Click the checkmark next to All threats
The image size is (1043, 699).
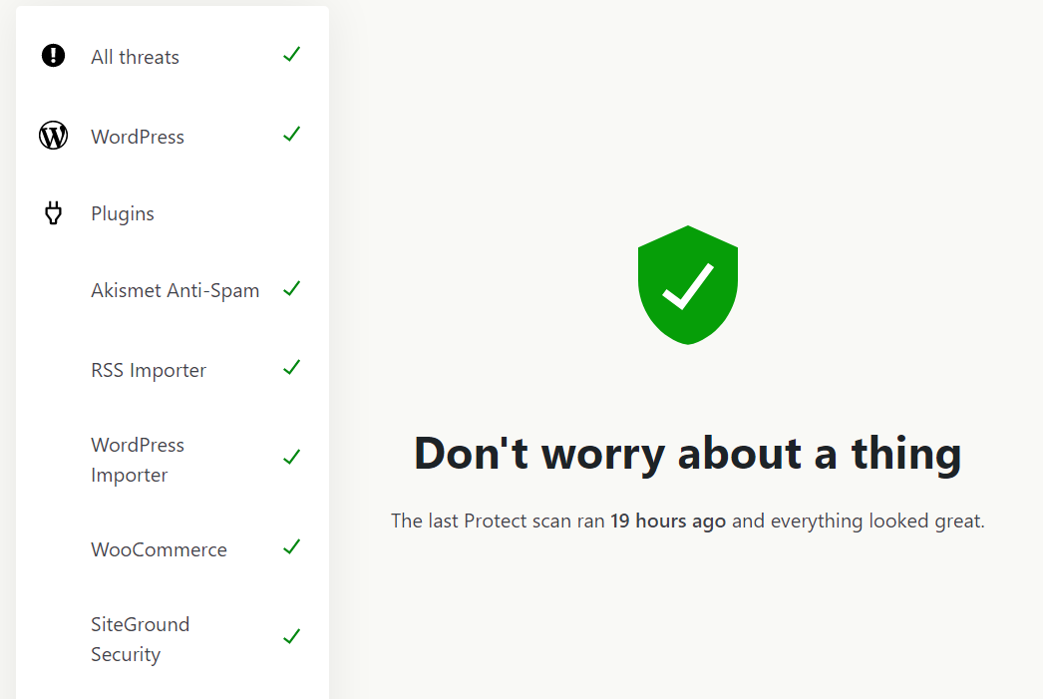[x=291, y=55]
